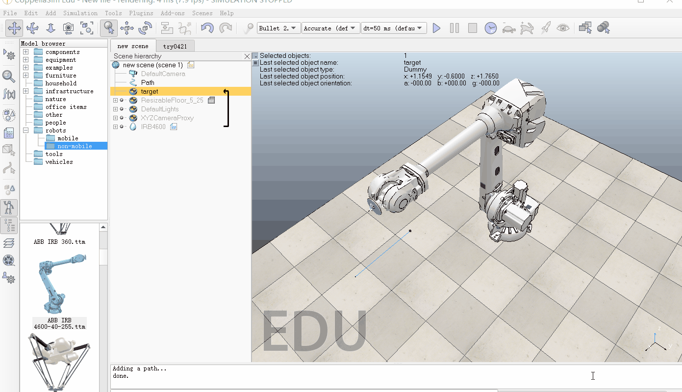Click the assemble/disassemble icon
This screenshot has height=392, width=682.
tap(167, 28)
